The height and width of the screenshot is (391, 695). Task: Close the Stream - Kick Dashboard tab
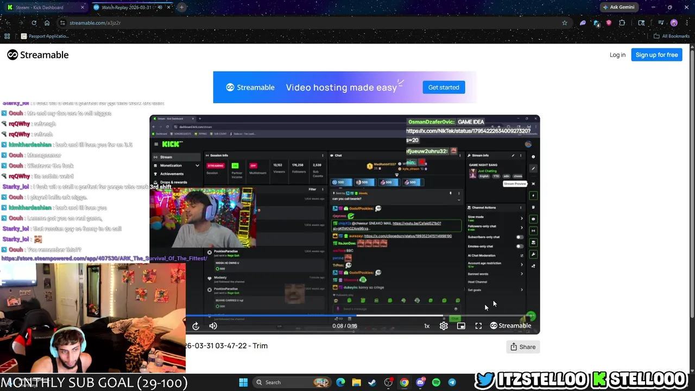click(x=83, y=8)
